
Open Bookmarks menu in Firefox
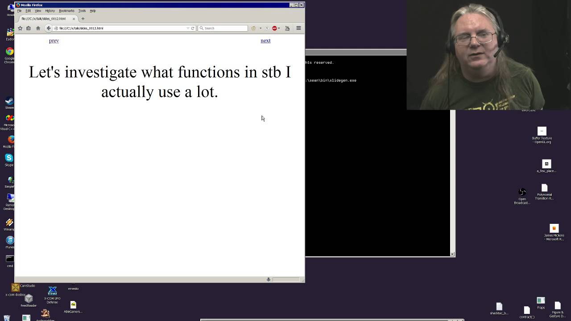(66, 11)
